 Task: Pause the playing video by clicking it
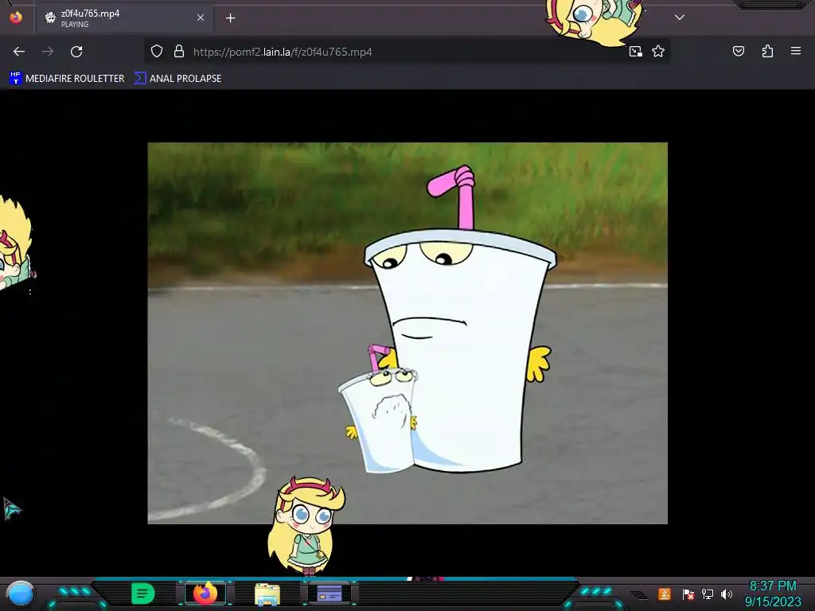click(x=407, y=333)
